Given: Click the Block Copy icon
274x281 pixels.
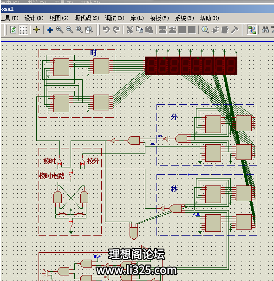Looking at the screenshot, I should click(x=163, y=30).
